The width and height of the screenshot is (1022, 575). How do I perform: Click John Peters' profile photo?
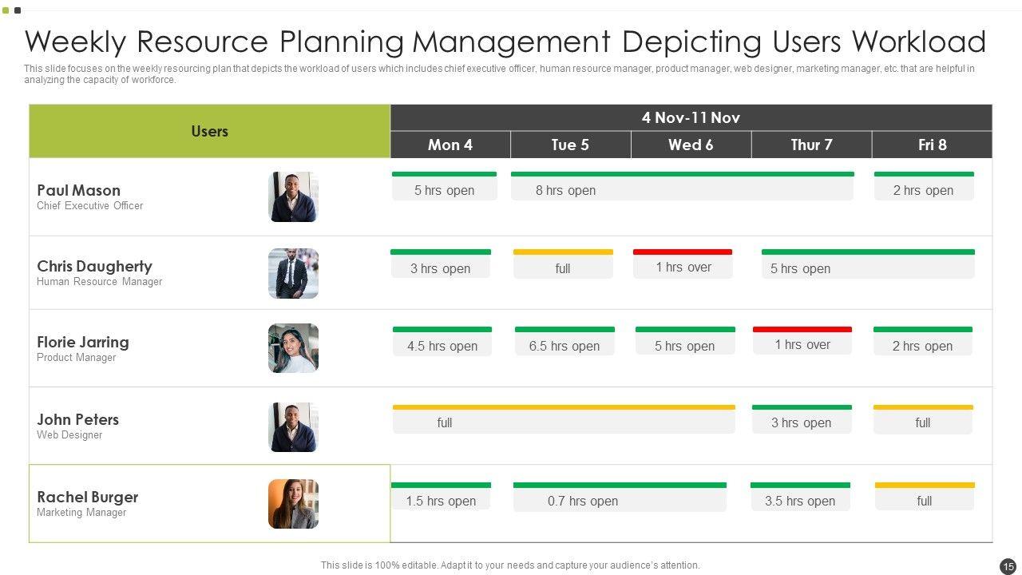pos(293,427)
